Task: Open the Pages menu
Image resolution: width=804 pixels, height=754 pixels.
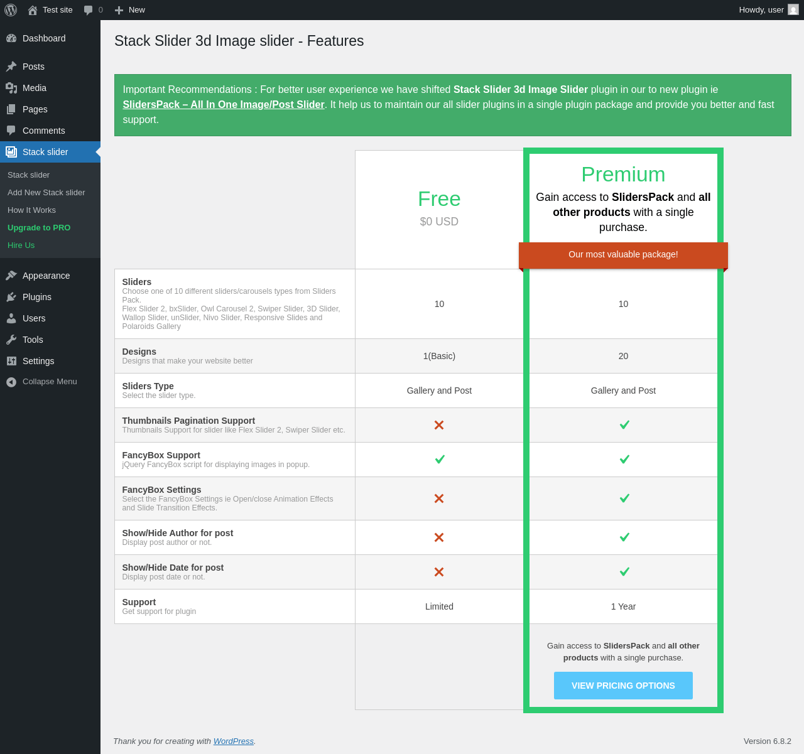Action: pos(50,109)
